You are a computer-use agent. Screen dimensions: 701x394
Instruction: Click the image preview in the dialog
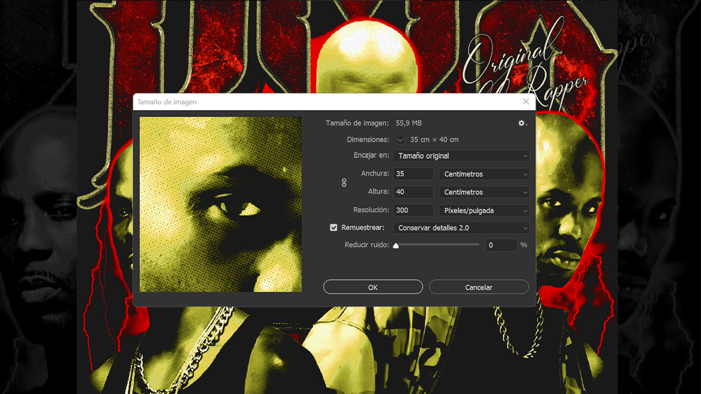(x=220, y=204)
